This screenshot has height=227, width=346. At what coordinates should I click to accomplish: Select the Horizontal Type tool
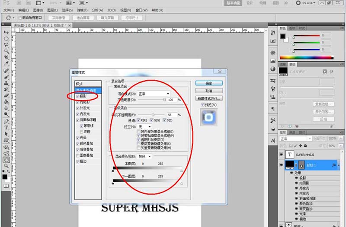point(6,128)
